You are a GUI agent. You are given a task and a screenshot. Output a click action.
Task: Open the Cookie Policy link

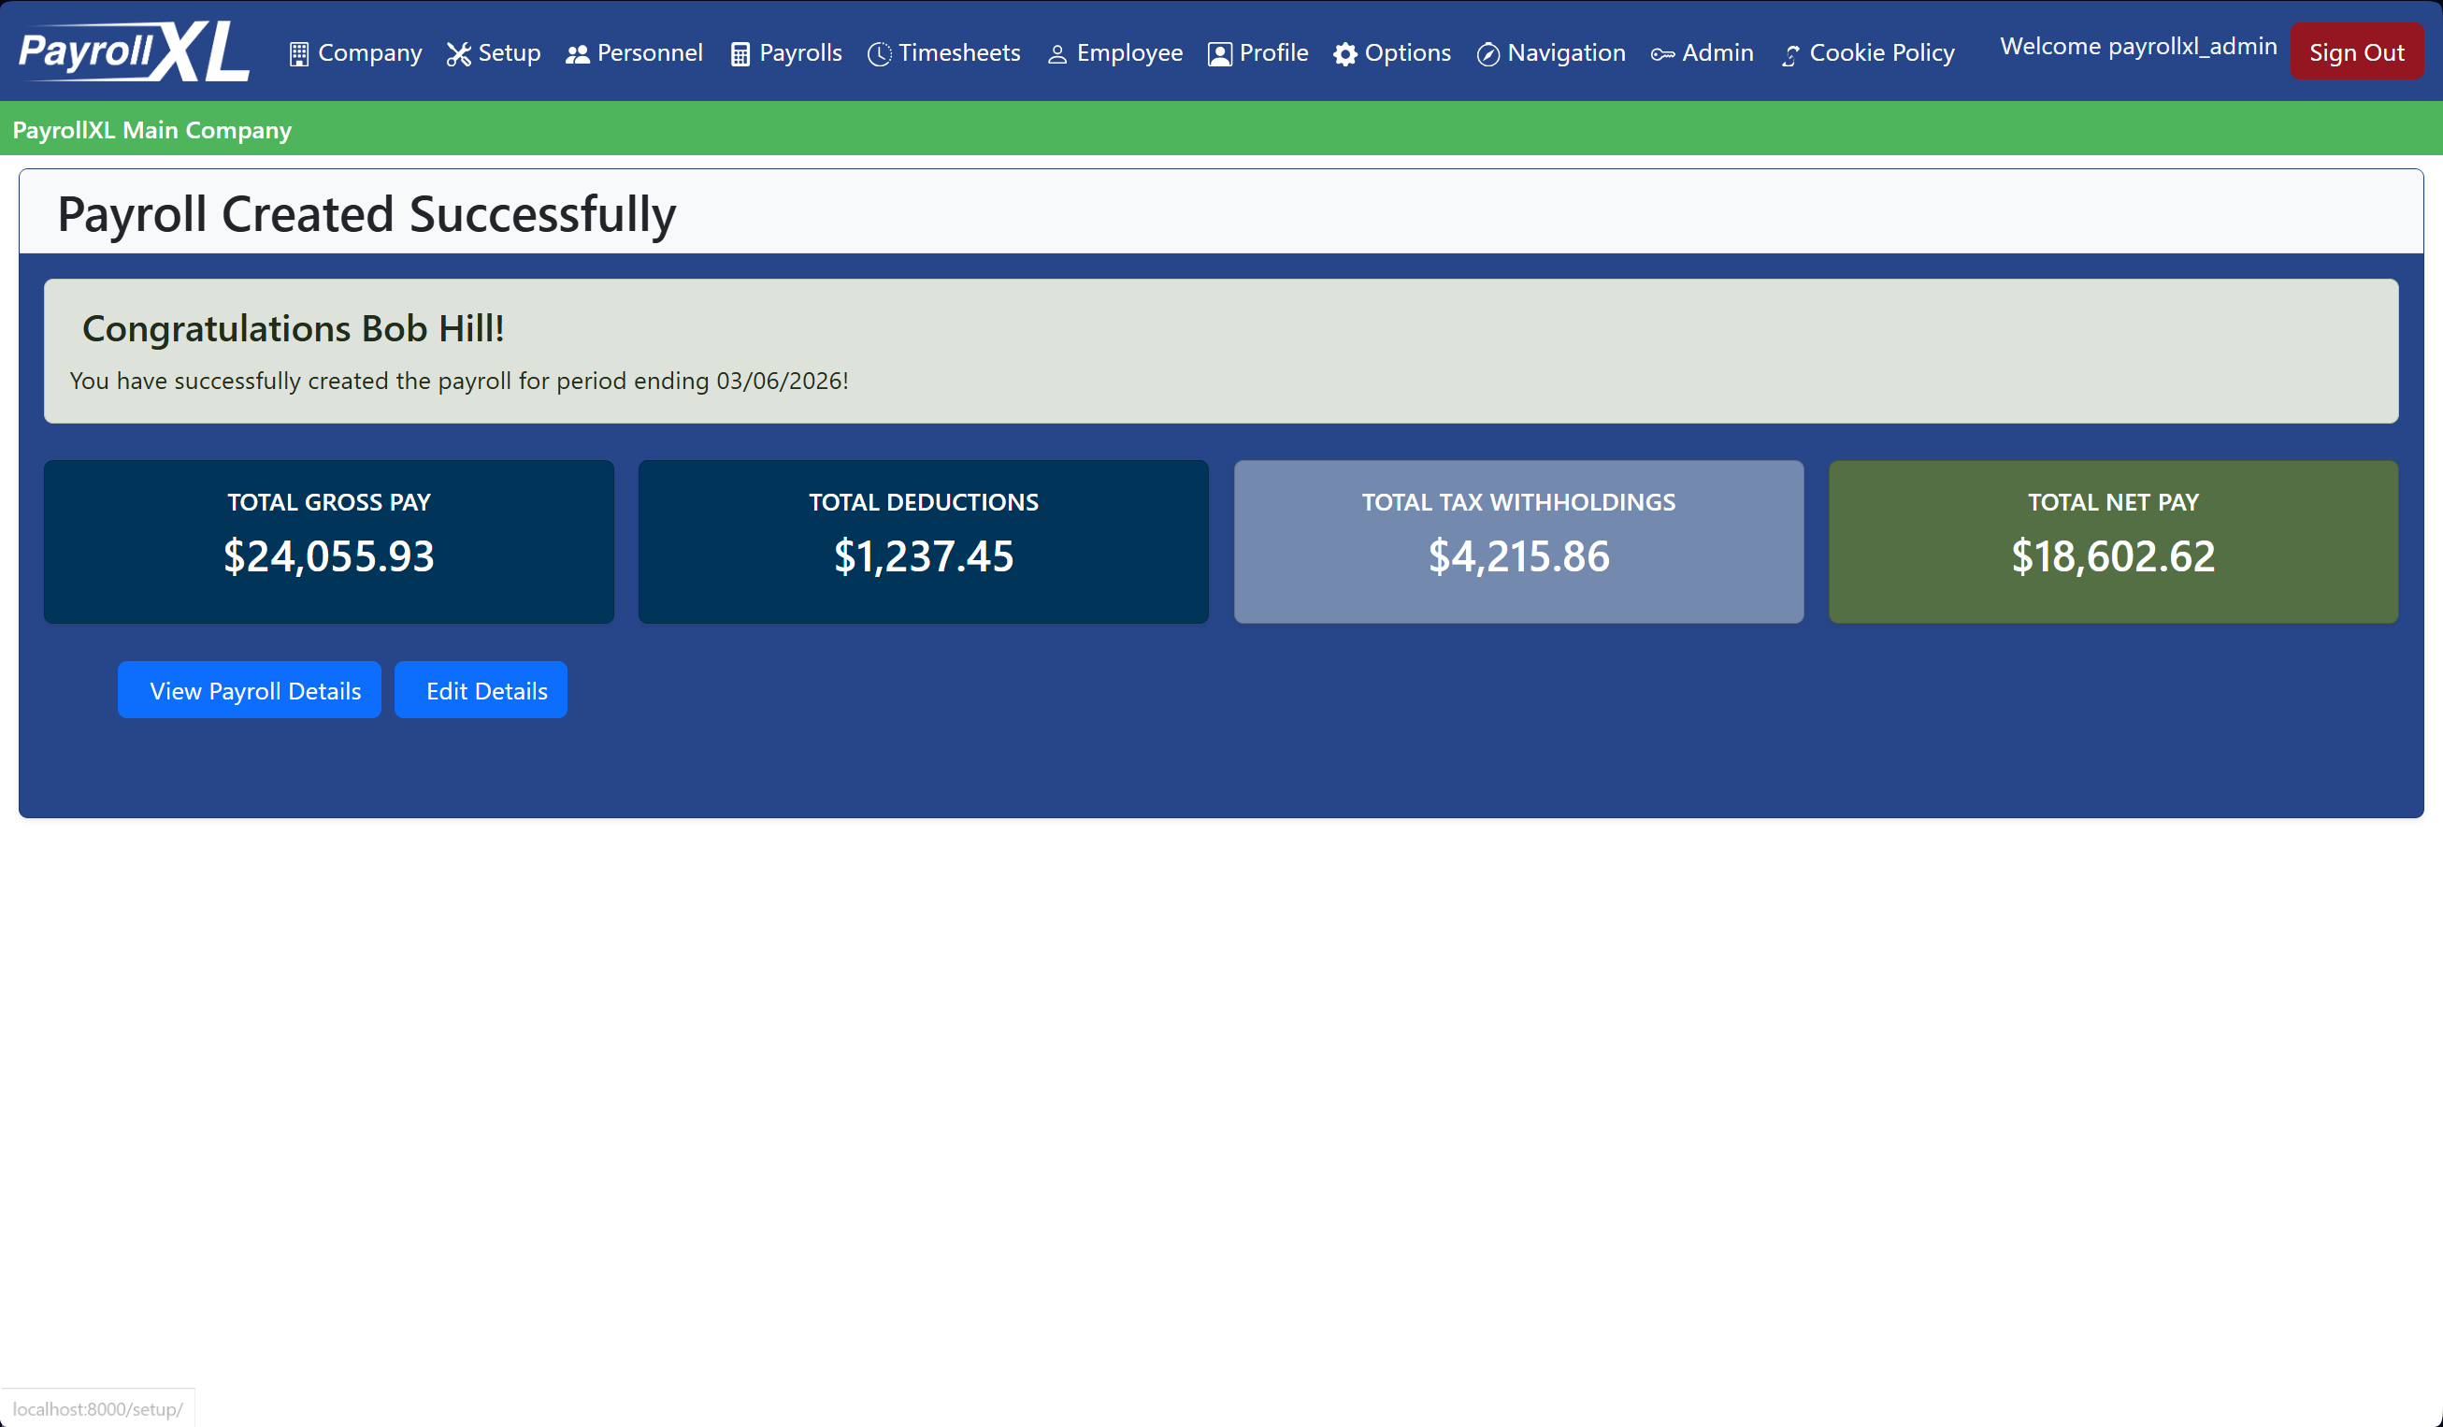tap(1867, 52)
